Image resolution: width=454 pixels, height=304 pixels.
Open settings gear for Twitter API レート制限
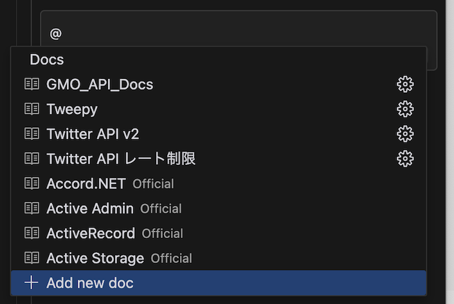point(405,159)
